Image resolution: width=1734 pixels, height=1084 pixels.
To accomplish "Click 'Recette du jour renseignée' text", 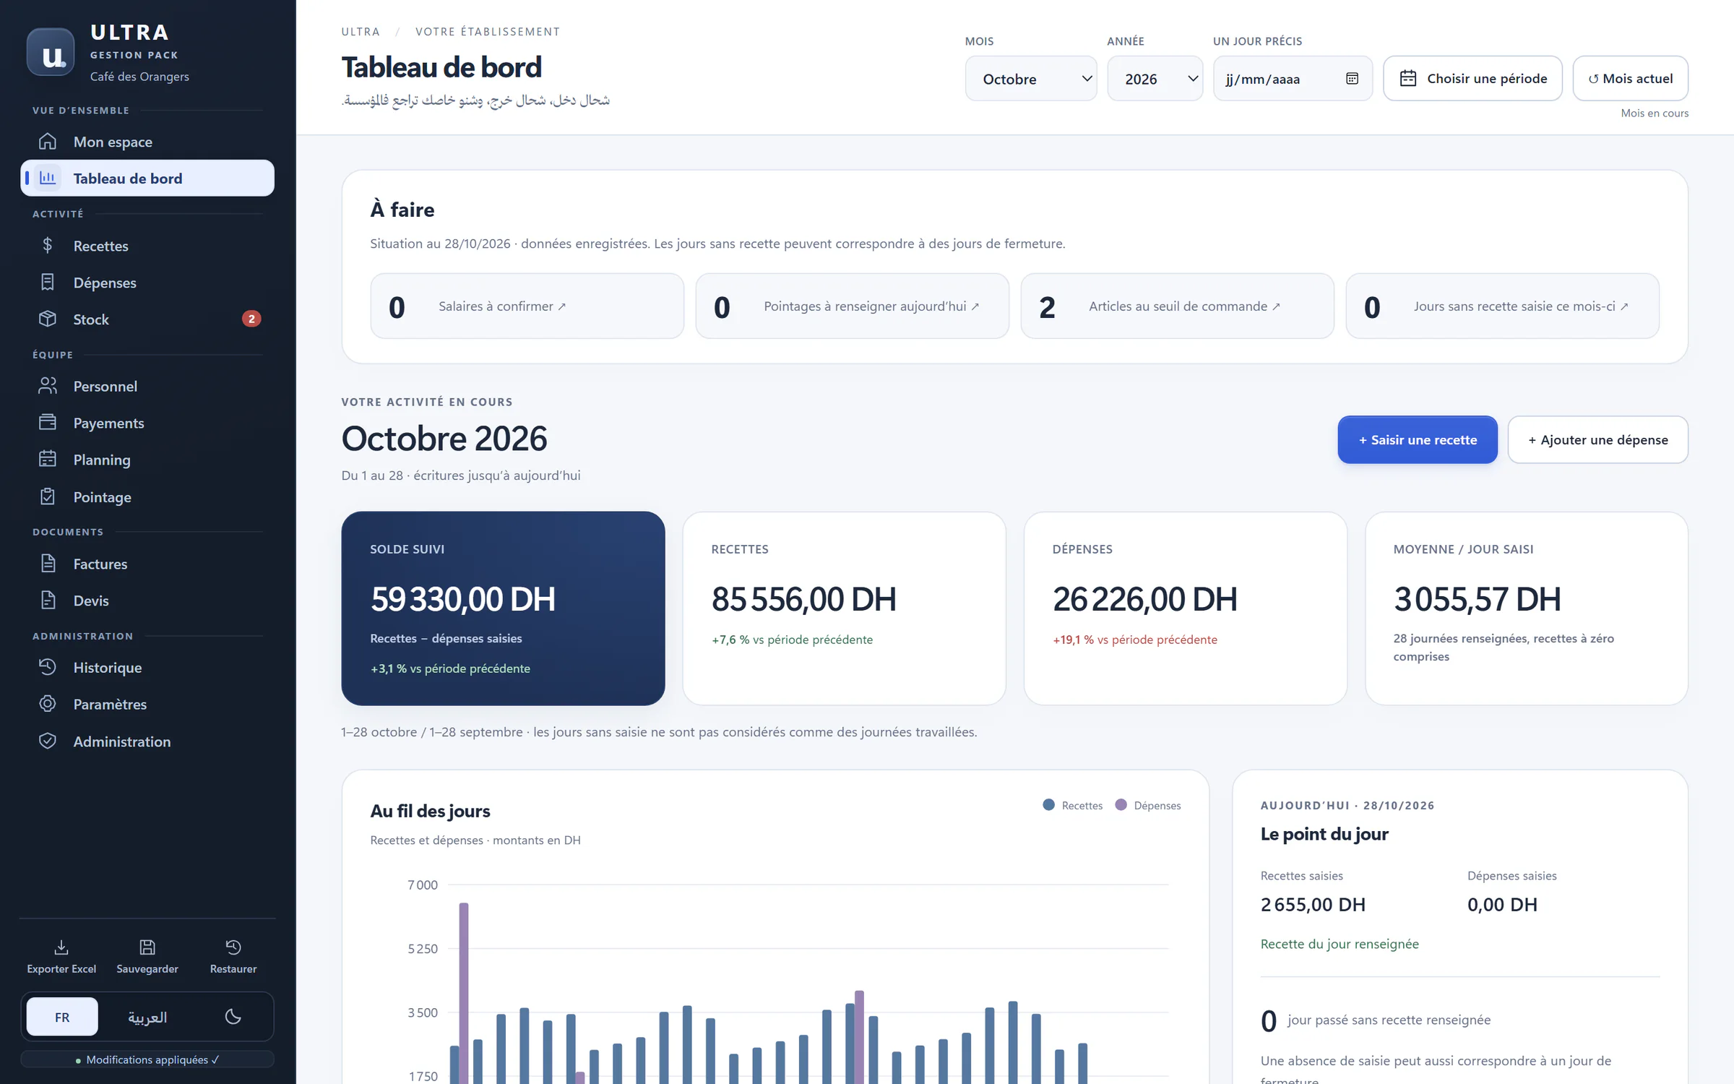I will (1340, 944).
